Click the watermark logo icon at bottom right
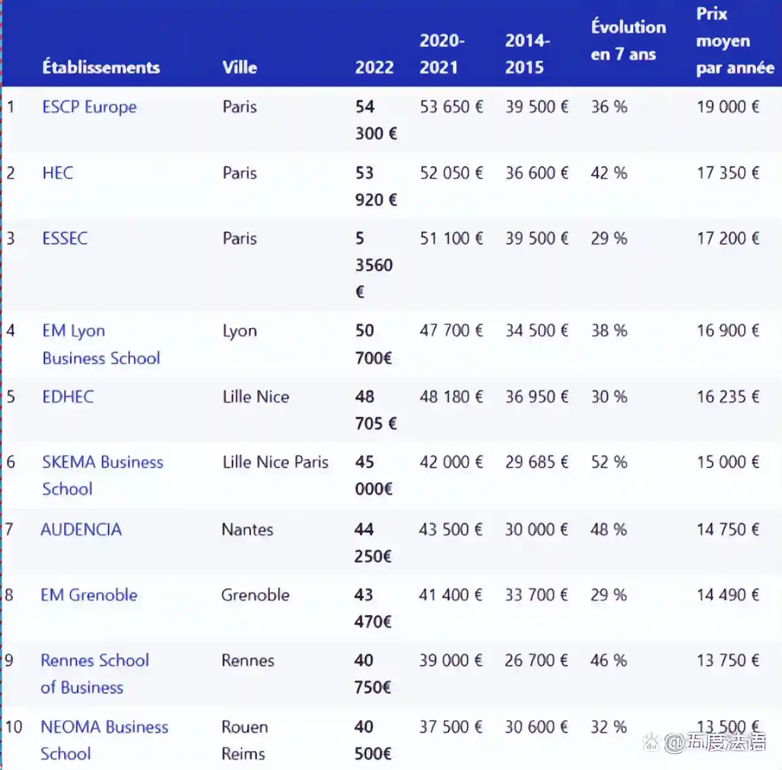 [x=651, y=741]
